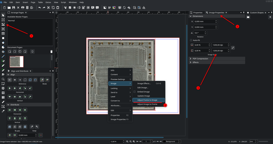Insert PDF radio button tool
This screenshot has width=273, height=144.
point(74,8)
